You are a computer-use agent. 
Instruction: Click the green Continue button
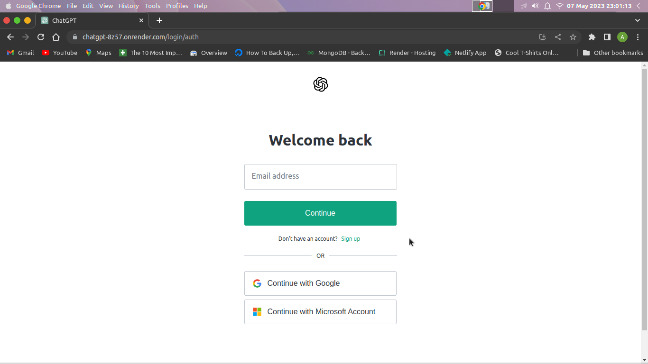click(320, 213)
